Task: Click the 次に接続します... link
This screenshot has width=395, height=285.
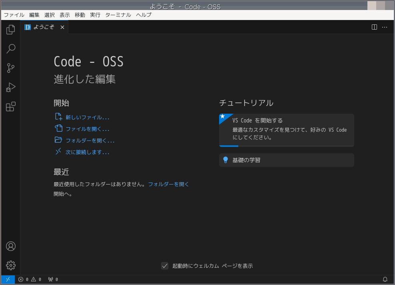Action: pos(88,152)
